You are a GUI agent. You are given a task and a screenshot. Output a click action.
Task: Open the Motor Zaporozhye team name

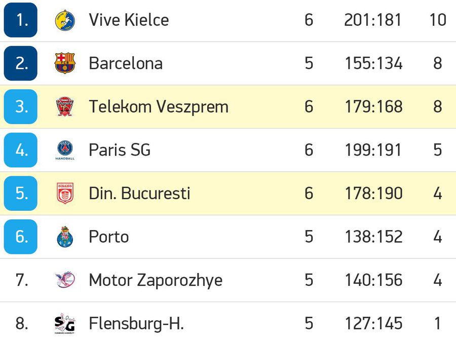pos(156,280)
